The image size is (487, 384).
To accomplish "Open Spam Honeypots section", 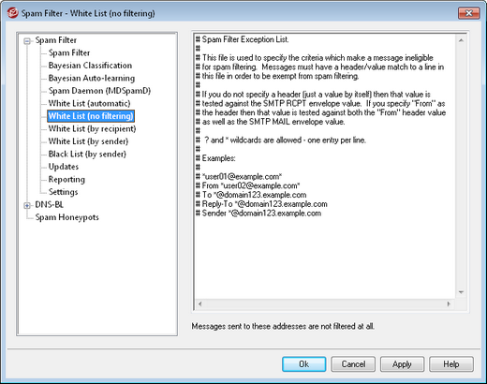I will [66, 217].
